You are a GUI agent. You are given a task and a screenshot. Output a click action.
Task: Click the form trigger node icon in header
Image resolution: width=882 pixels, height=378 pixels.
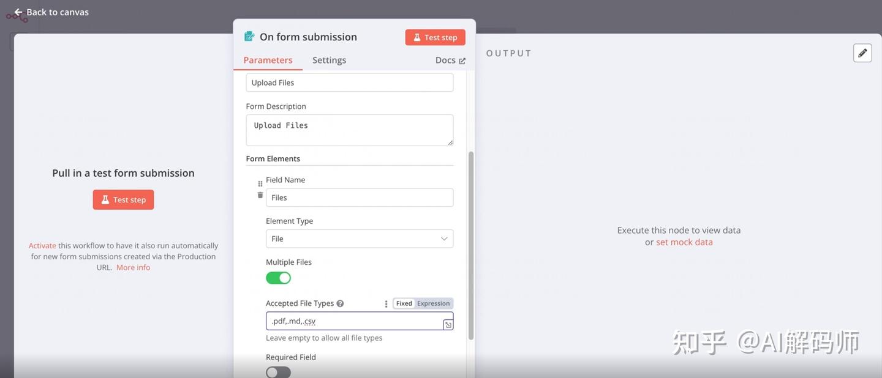tap(249, 36)
